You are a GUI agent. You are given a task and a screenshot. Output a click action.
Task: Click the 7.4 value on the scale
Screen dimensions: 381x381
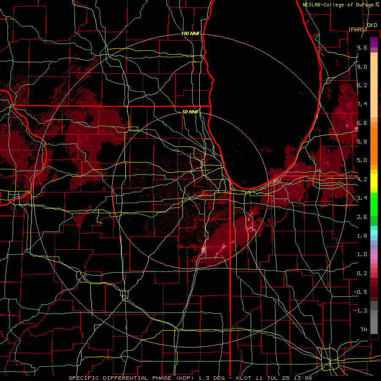[362, 104]
